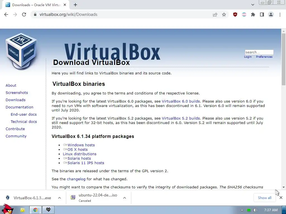Click Show all downloads
The width and height of the screenshot is (286, 214).
[x=264, y=198]
